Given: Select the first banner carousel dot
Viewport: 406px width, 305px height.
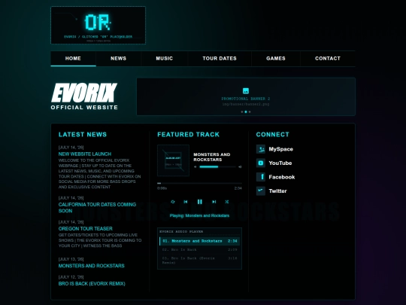Looking at the screenshot, I should [242, 111].
